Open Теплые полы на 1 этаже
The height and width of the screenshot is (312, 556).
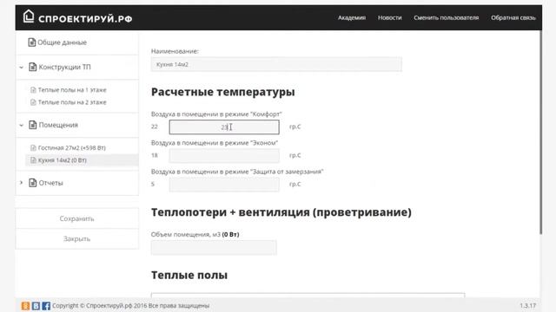pos(72,90)
